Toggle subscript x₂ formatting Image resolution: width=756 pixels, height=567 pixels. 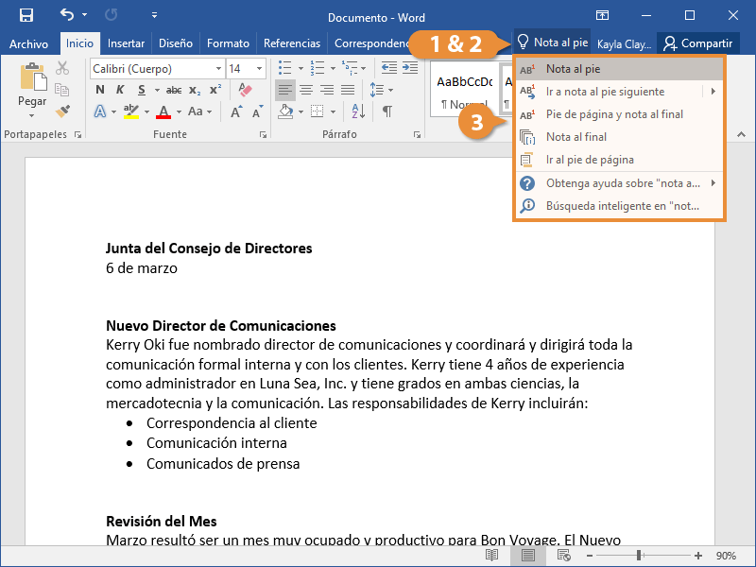coord(195,90)
